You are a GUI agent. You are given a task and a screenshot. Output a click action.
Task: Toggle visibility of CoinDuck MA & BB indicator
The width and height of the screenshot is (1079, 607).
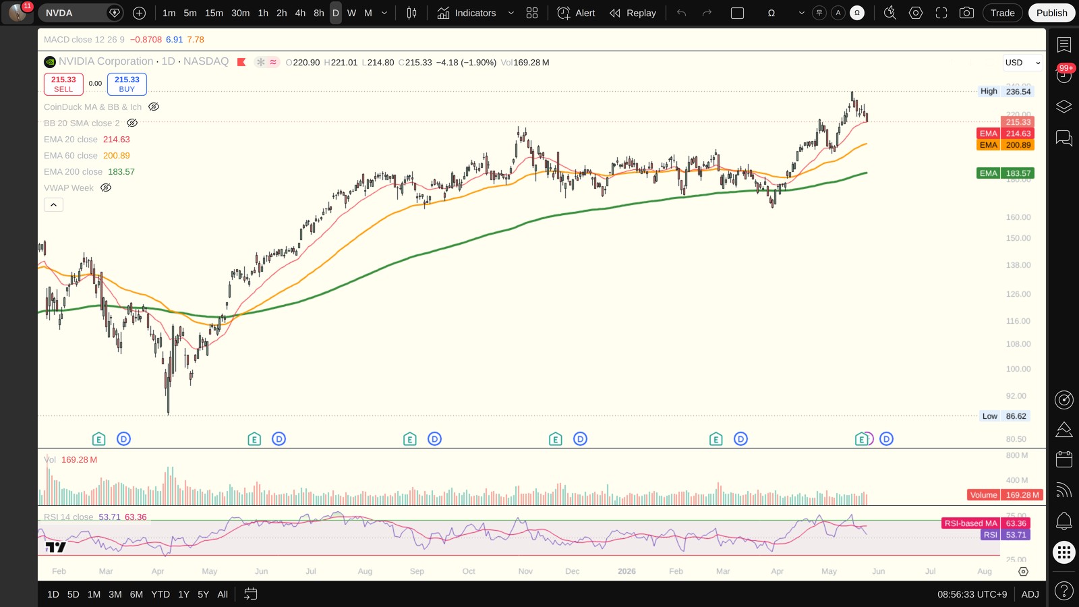click(x=154, y=107)
